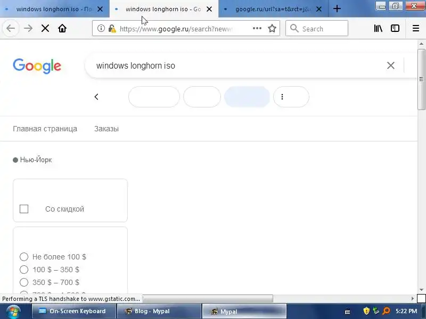Open Главная страница link
The image size is (426, 319).
(x=45, y=129)
